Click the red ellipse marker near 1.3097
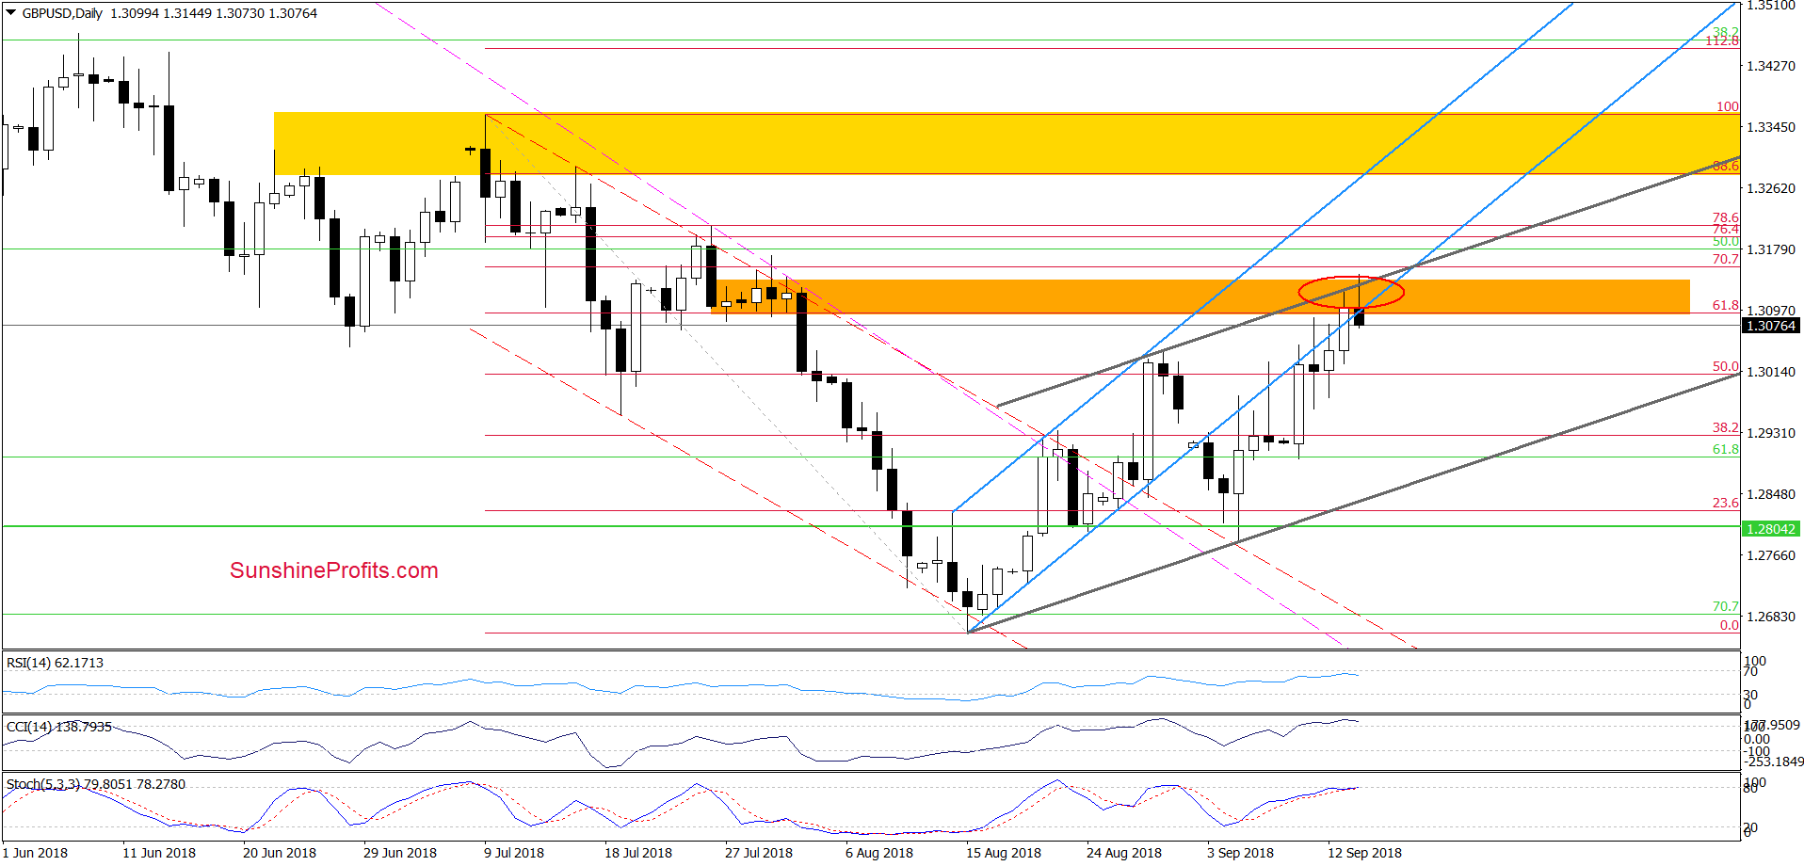Screen dimensions: 1804x866 [x=1351, y=292]
